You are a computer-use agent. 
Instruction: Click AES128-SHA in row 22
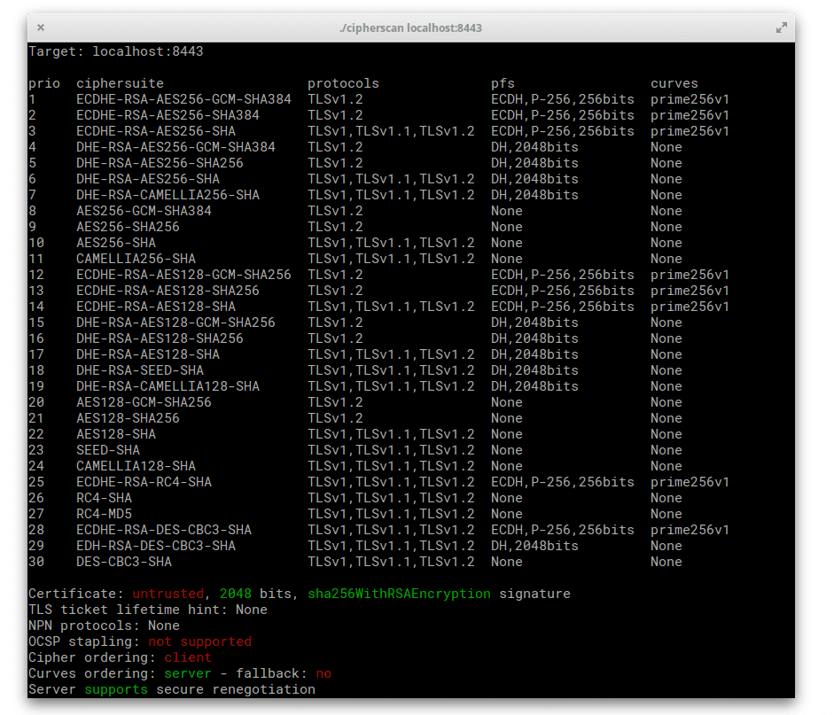116,434
